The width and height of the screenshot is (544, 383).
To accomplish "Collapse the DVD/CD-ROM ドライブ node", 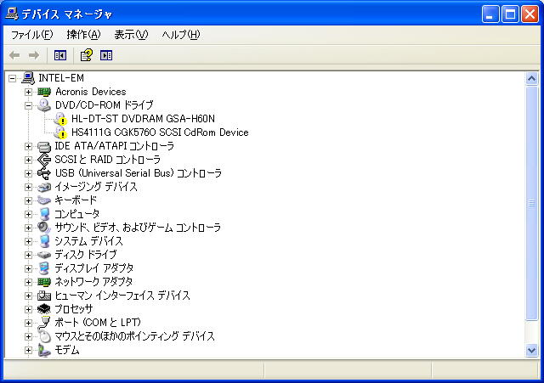I will coord(28,105).
